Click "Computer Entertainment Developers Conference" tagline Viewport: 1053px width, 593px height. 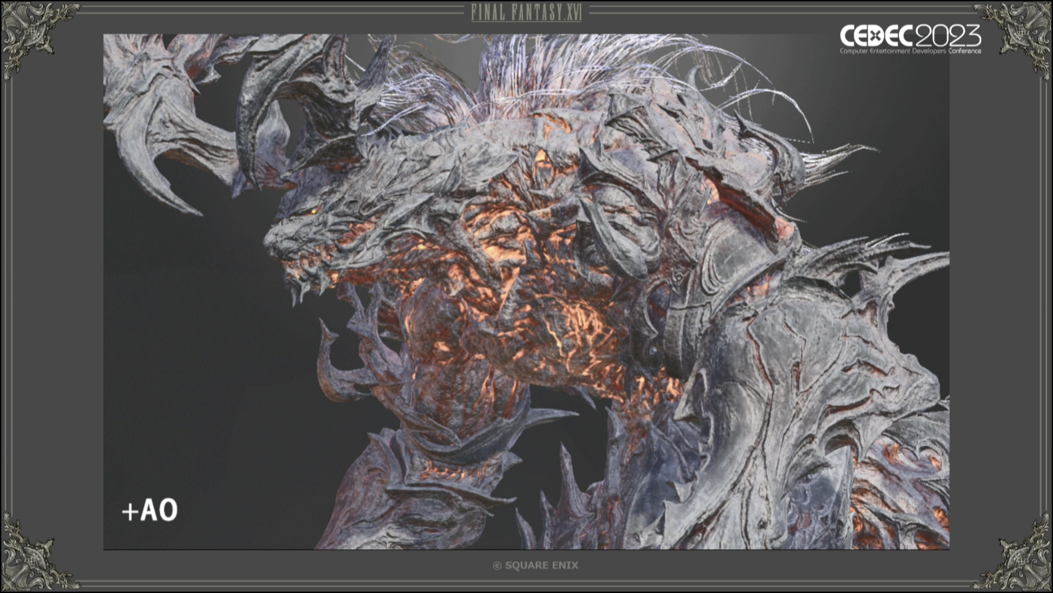pos(910,51)
